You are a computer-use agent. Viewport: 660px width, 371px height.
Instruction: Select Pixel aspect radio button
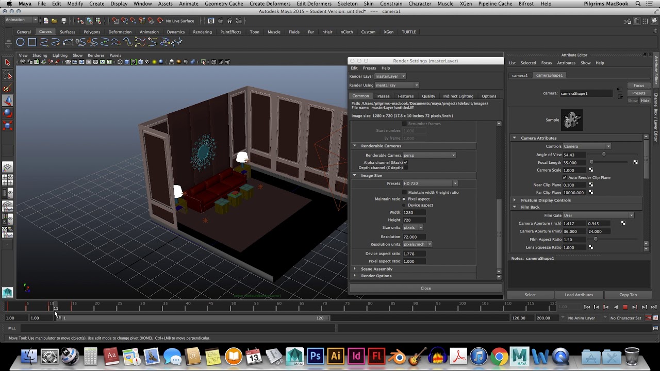click(x=404, y=199)
